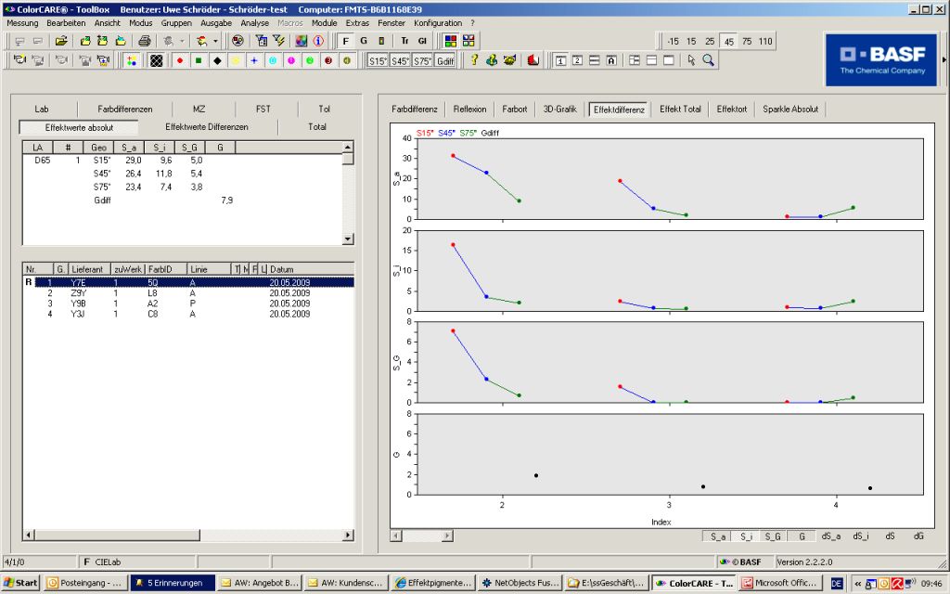Switch to the Sparkle Absolut tab
The width and height of the screenshot is (950, 594).
point(790,109)
